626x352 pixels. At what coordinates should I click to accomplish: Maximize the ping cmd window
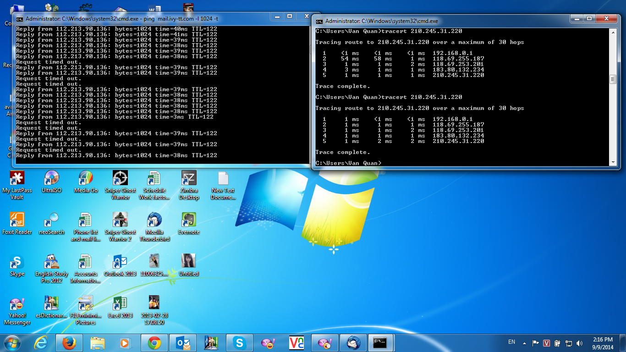[290, 16]
